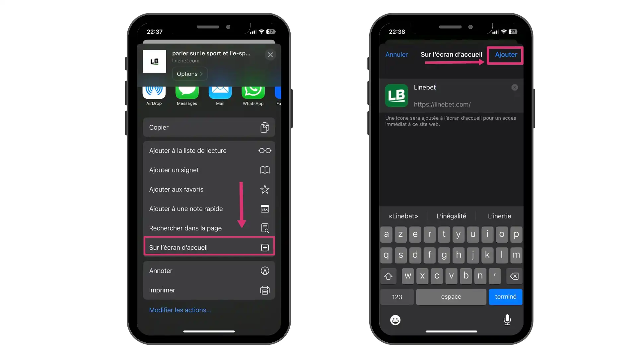Select 'Sur l'écran d'accueil' menu option
The height and width of the screenshot is (358, 637).
tap(209, 247)
